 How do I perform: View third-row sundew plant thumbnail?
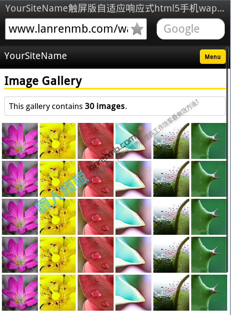pyautogui.click(x=171, y=217)
